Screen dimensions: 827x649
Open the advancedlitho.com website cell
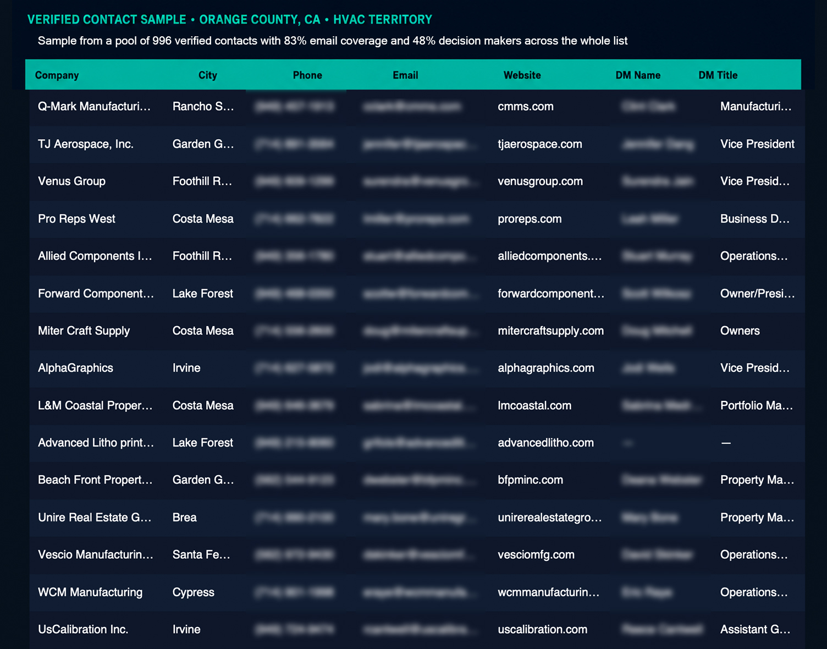coord(545,443)
